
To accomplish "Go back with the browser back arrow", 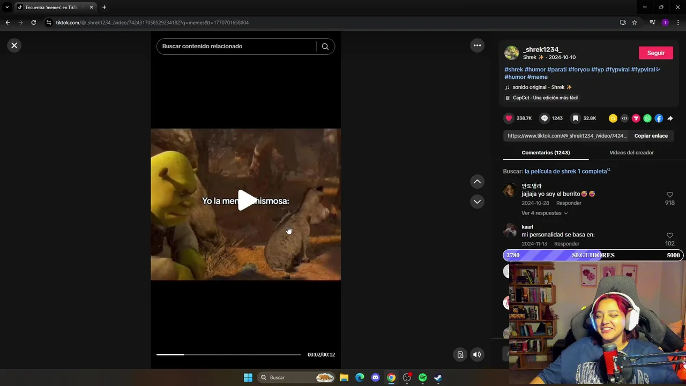I will (8, 23).
